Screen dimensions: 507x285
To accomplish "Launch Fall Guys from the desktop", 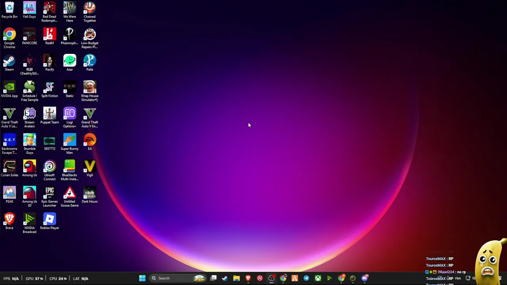I will click(x=29, y=10).
